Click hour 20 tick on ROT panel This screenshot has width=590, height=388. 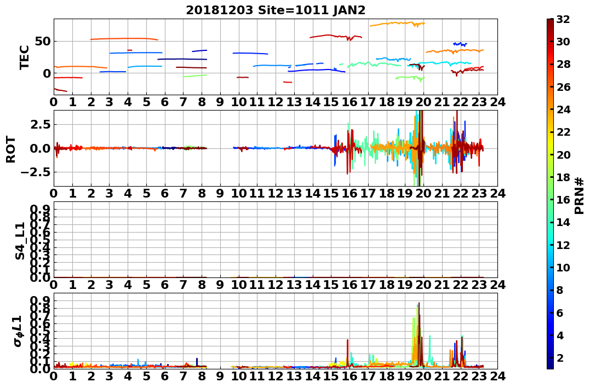[x=423, y=194]
